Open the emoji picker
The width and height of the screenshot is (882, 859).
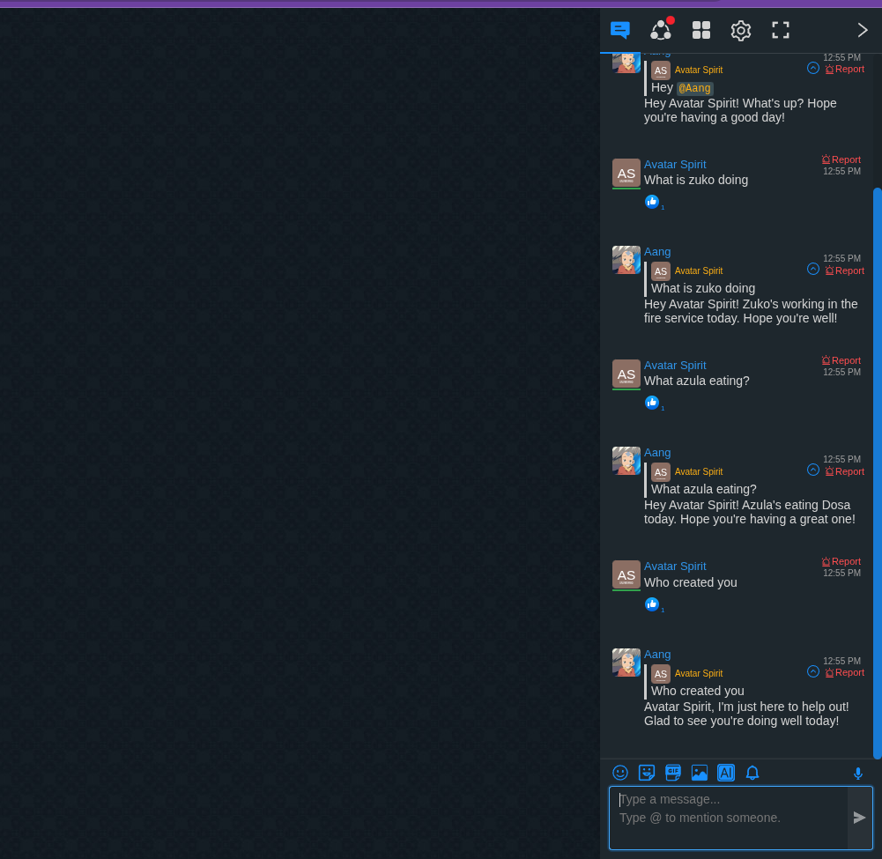pyautogui.click(x=620, y=773)
